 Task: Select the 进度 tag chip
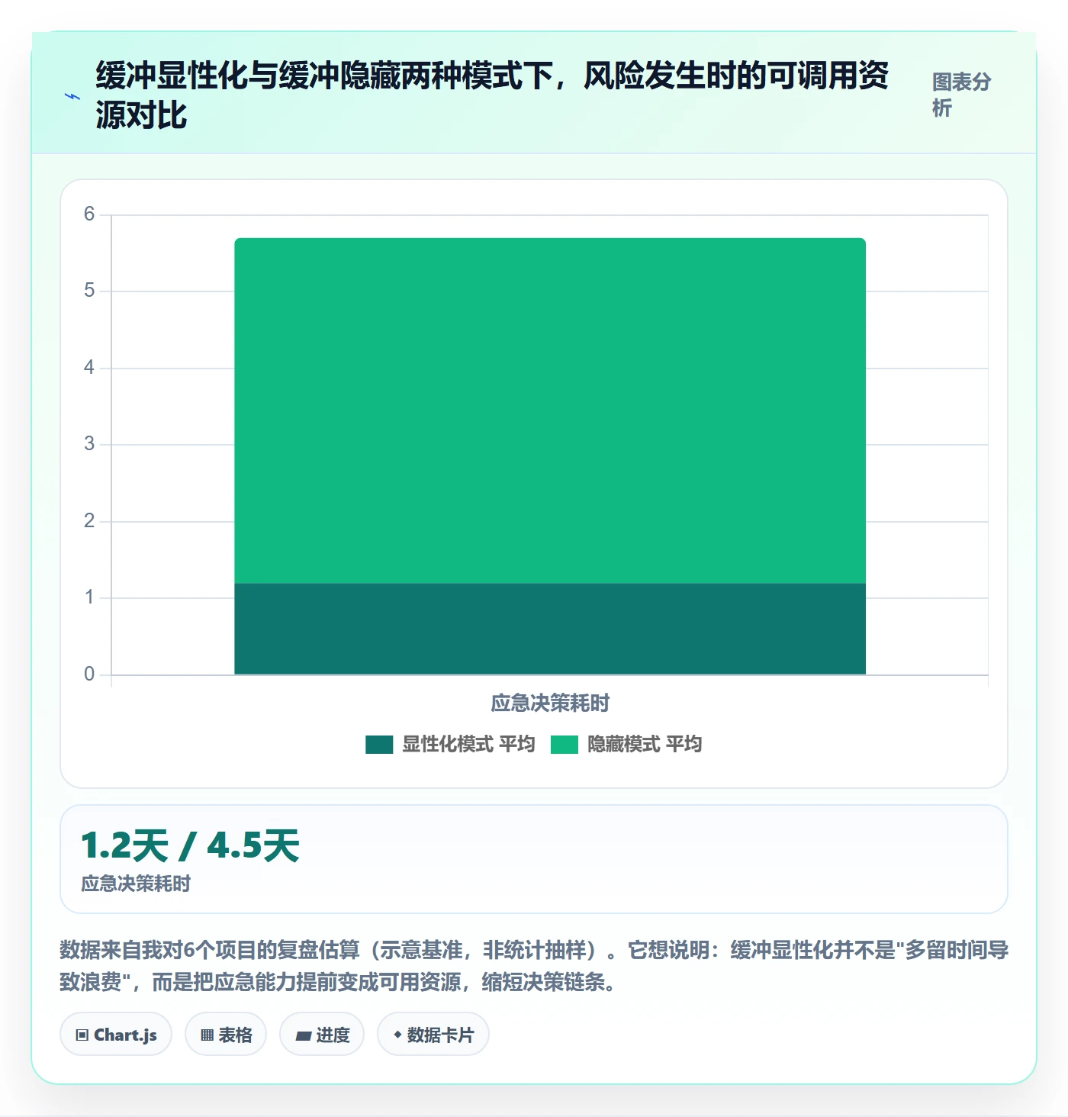coord(322,1035)
